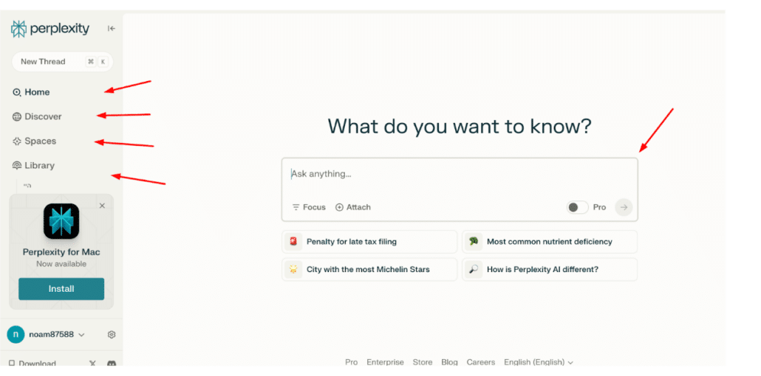Attach a file with the Attach button
This screenshot has width=761, height=376.
[353, 207]
